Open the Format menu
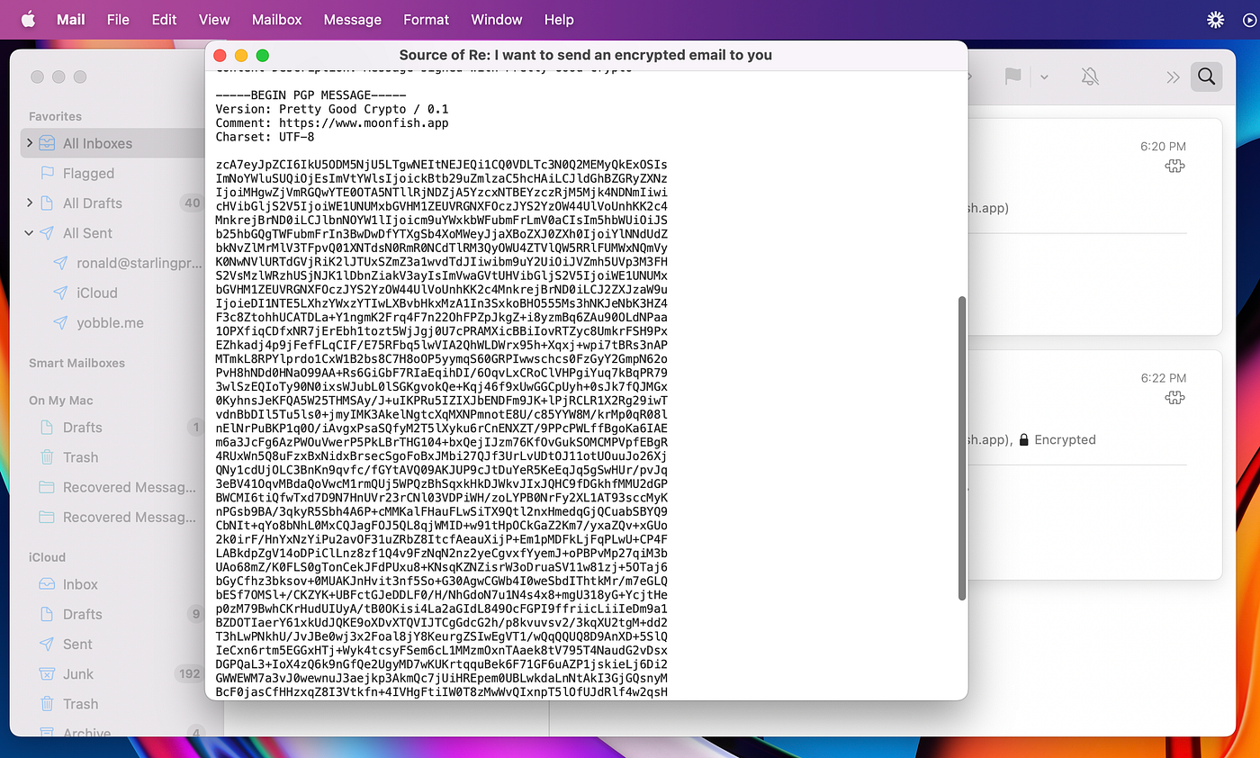The height and width of the screenshot is (758, 1260). 426,19
